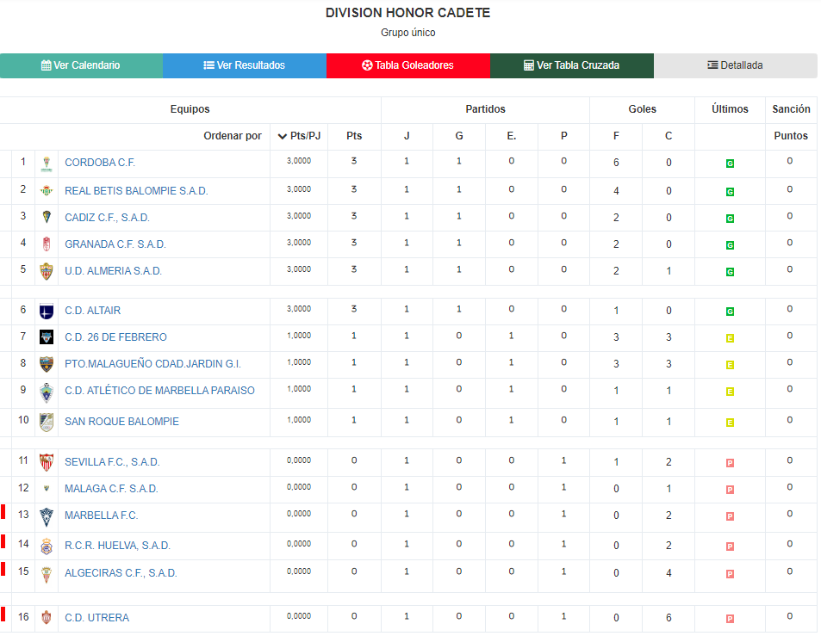Viewport: 821px width, 636px height.
Task: Click the C goals-against column header
Action: [669, 136]
